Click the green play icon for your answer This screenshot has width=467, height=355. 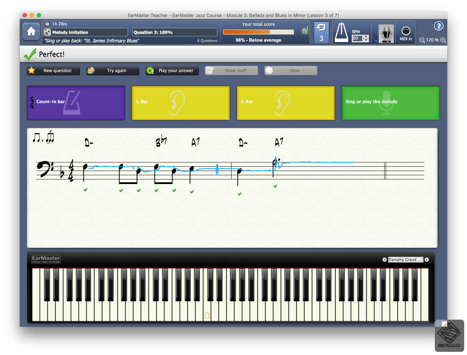(150, 71)
